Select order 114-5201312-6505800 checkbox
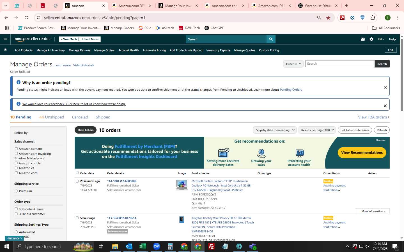The image size is (404, 252). pyautogui.click(x=77, y=181)
